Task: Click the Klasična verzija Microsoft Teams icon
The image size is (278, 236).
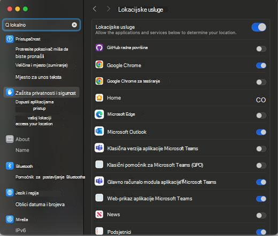Action: pyautogui.click(x=99, y=148)
